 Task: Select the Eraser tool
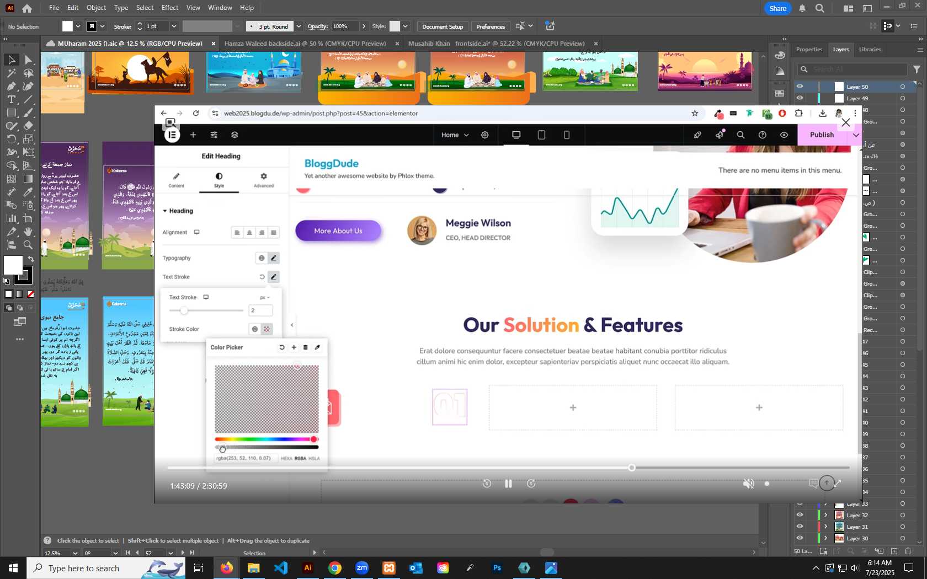click(x=29, y=126)
